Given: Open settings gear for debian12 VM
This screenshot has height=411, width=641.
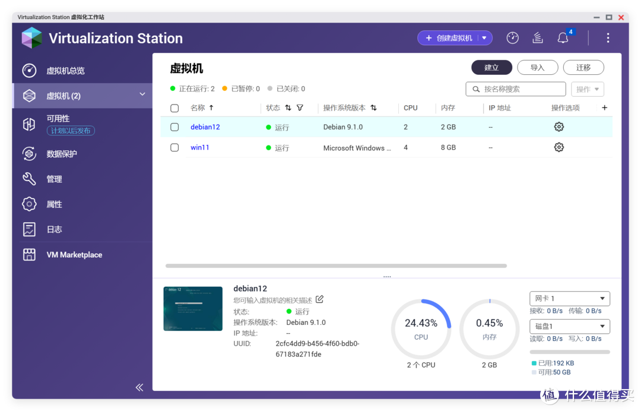Looking at the screenshot, I should pyautogui.click(x=559, y=127).
